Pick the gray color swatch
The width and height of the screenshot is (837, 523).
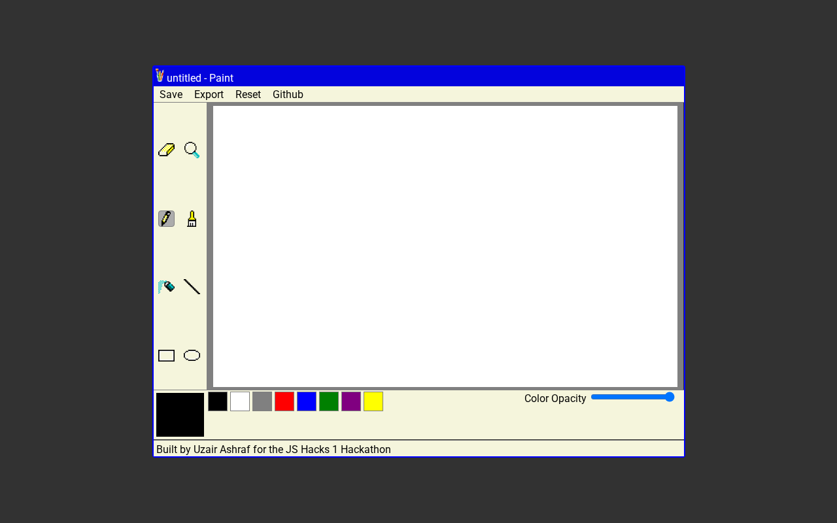(262, 401)
